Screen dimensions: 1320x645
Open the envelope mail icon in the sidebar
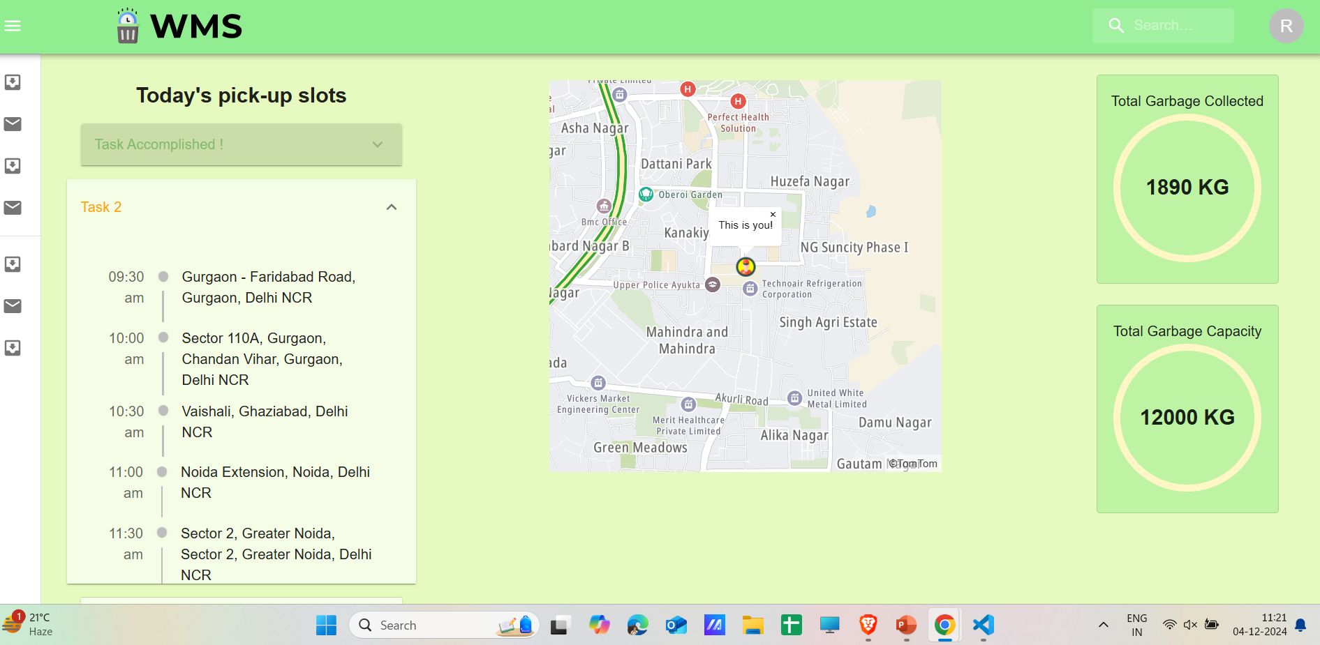point(13,124)
